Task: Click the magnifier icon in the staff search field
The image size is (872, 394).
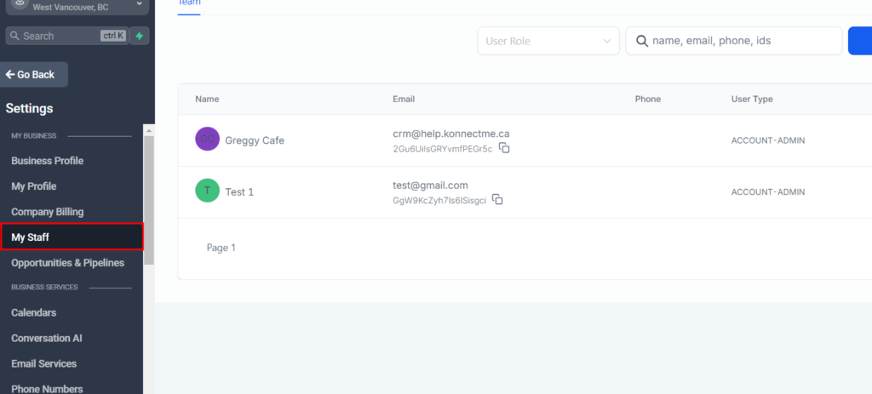Action: coord(640,41)
